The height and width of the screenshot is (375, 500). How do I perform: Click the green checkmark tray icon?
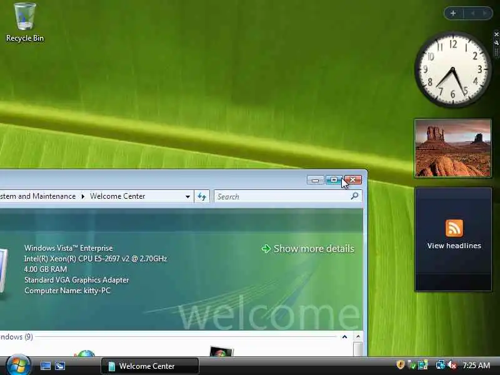tap(411, 365)
